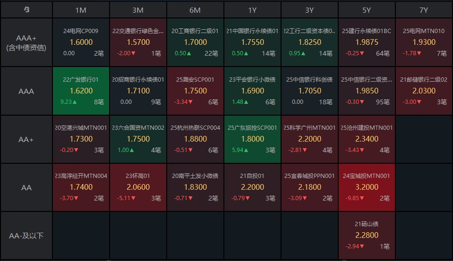Open the 25宜春城投PPN001 bond cell

point(310,187)
